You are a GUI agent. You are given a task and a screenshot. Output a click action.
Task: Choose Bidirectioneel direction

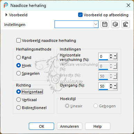pos(18,108)
